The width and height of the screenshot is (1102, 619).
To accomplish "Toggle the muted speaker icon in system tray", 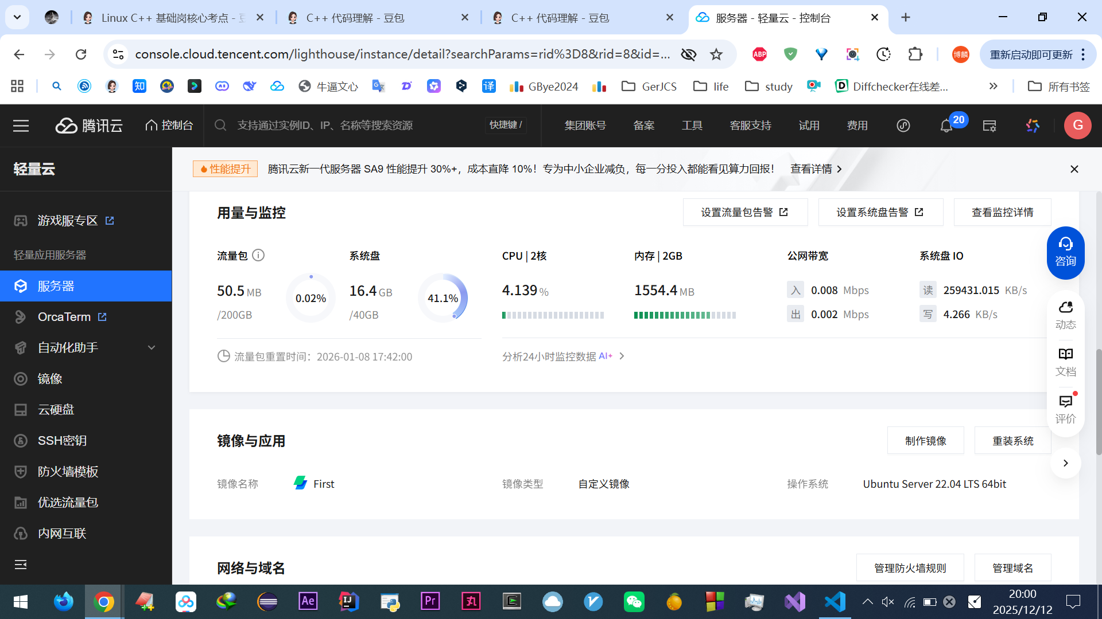I will pyautogui.click(x=887, y=602).
